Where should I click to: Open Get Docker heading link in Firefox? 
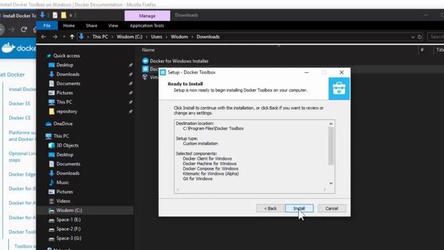pos(12,74)
